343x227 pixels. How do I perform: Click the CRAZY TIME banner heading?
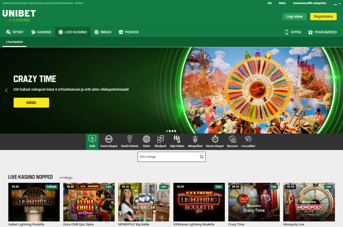pos(35,79)
